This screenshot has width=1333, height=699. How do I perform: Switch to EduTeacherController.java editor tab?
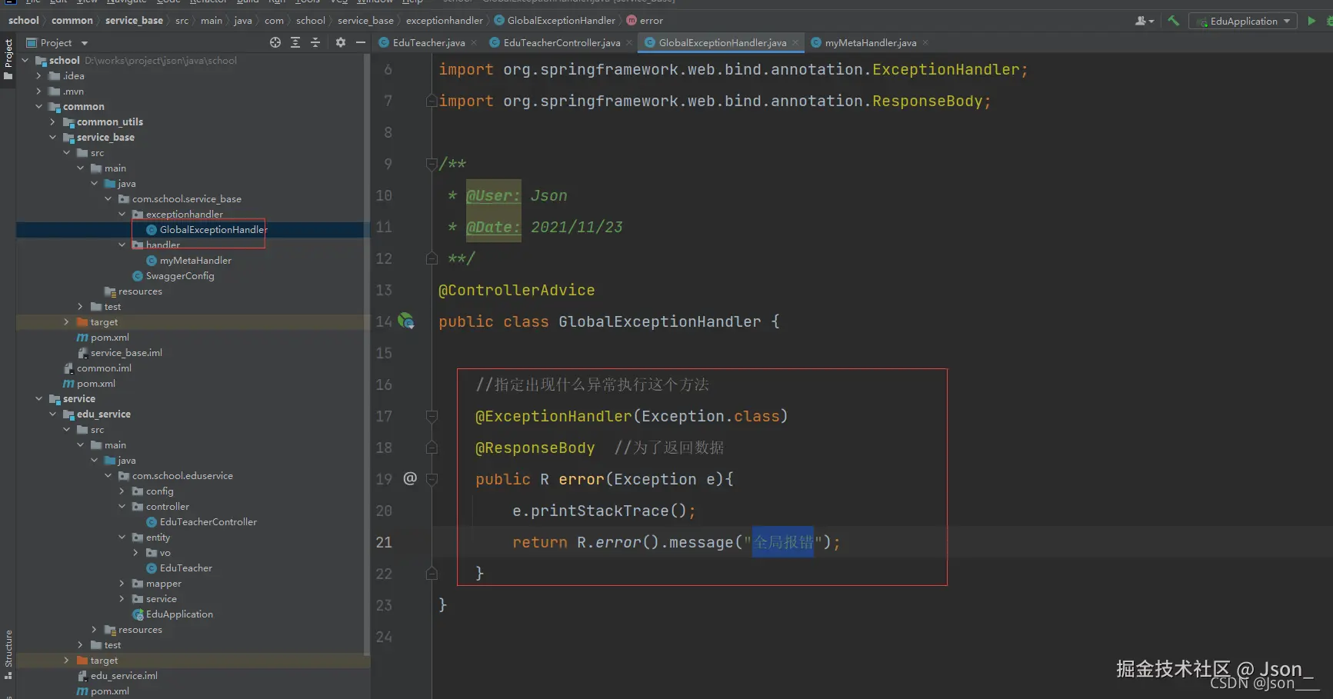561,43
